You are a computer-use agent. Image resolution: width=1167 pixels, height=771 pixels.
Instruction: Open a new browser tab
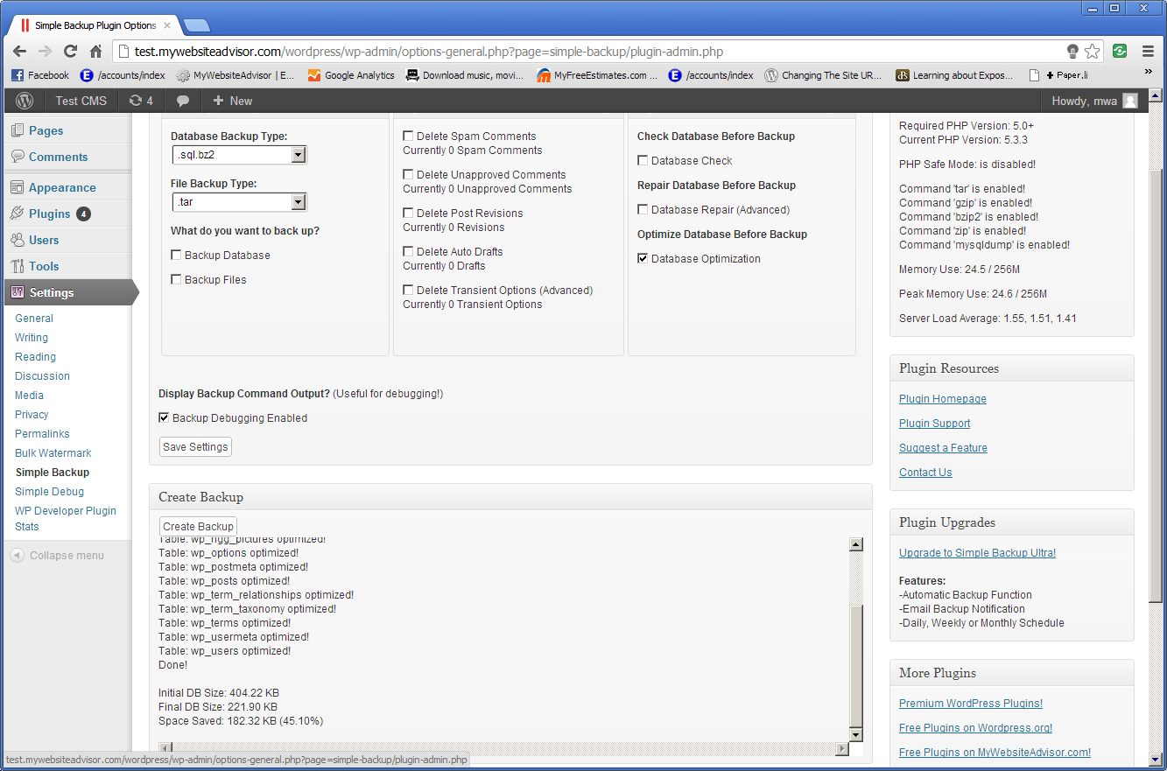click(196, 25)
